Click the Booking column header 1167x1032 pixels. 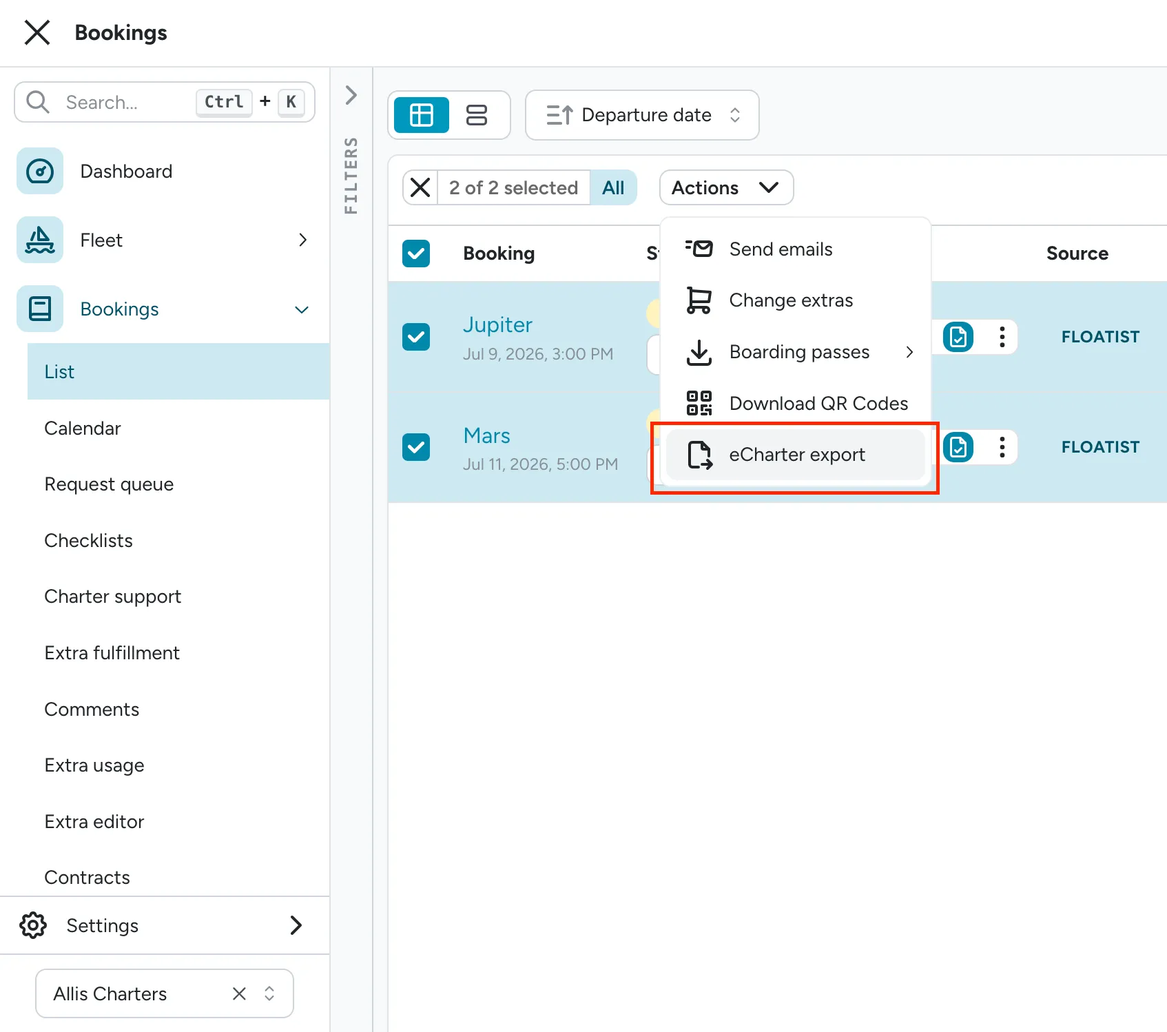coord(499,254)
